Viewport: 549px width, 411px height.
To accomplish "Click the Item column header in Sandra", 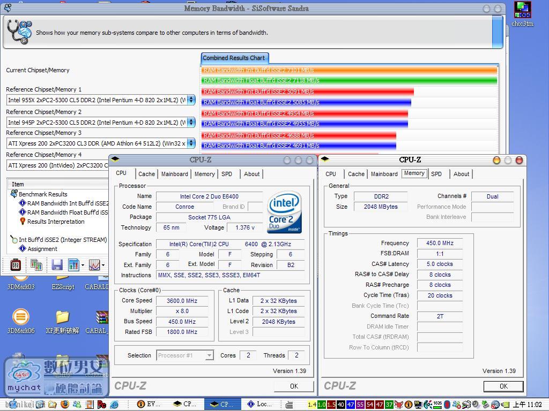I will pyautogui.click(x=58, y=184).
